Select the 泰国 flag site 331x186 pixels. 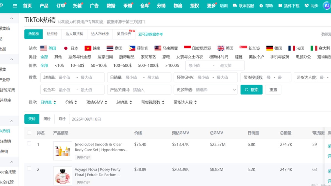click(x=110, y=48)
